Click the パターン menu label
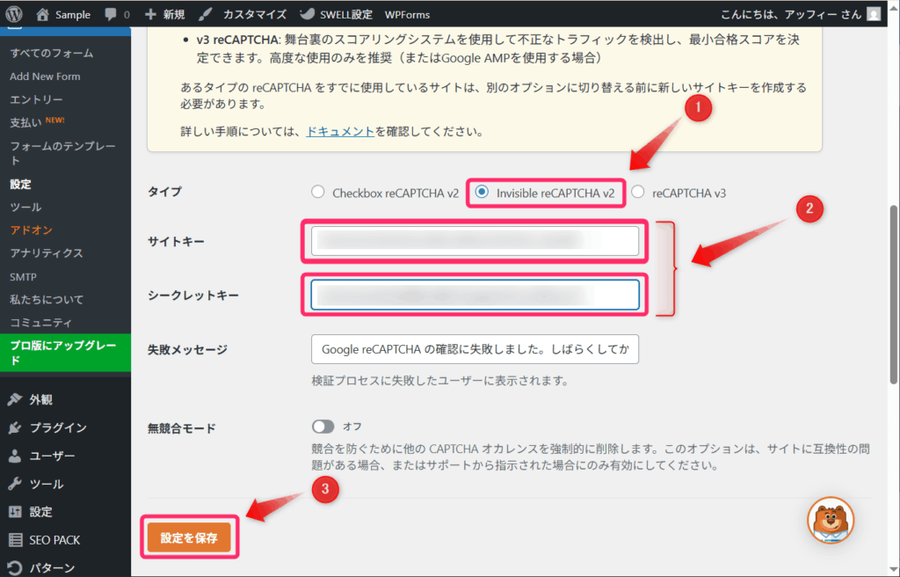900x577 pixels. tap(52, 568)
